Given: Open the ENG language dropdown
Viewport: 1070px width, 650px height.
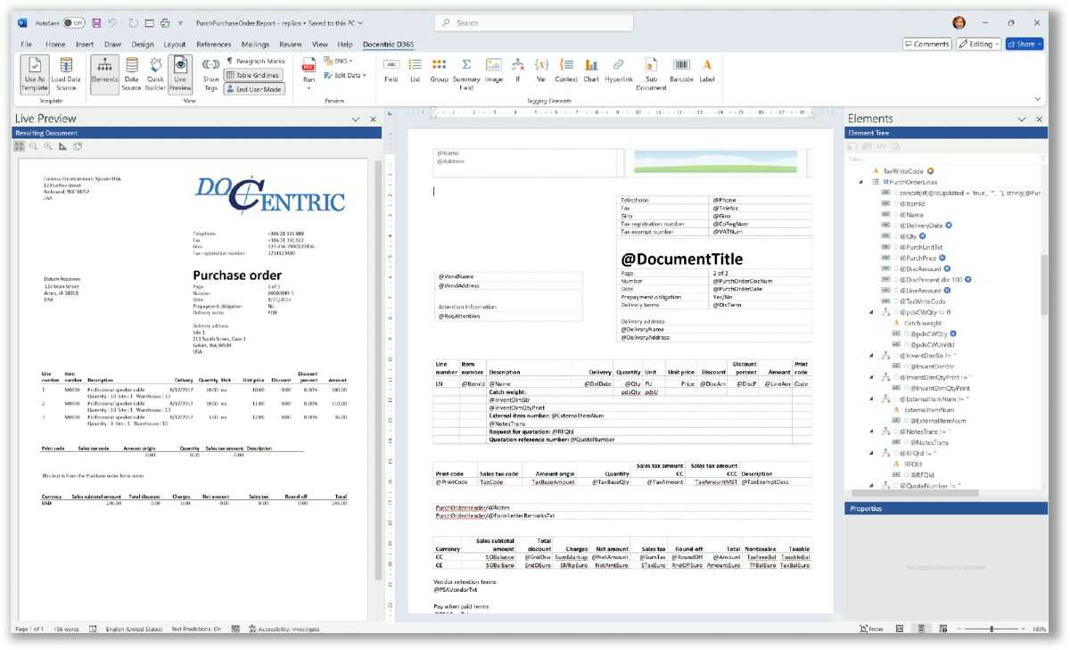Looking at the screenshot, I should 340,62.
